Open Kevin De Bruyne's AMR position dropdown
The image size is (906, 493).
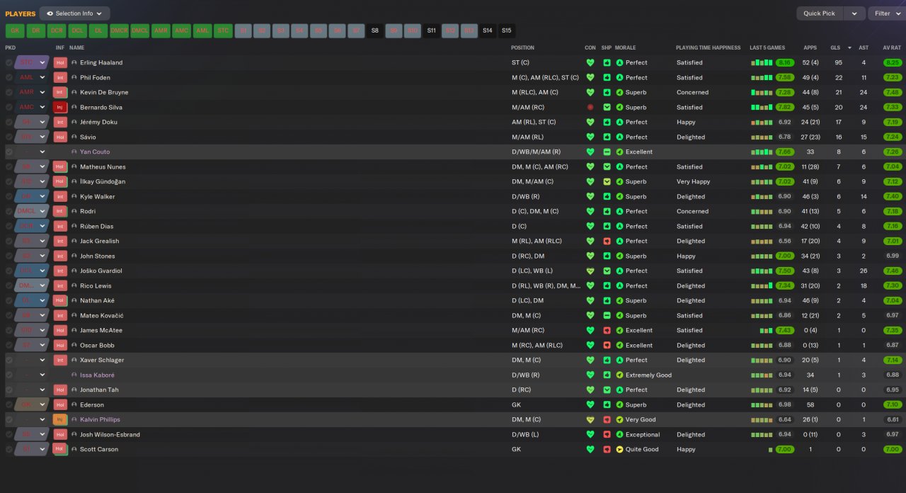(31, 92)
